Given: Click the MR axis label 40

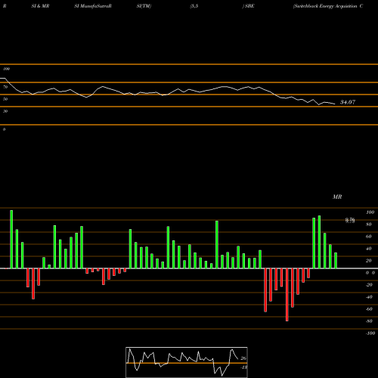Looking at the screenshot, I should tap(369, 249).
